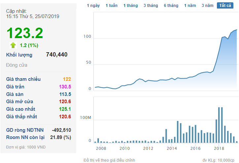Screen dimensions: 239x163
Task: Click the 2014 label on time axis
Action: point(172,149)
